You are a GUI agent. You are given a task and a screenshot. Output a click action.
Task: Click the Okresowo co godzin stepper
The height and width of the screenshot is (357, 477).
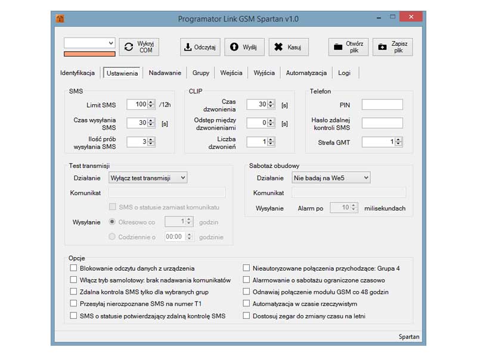[189, 221]
